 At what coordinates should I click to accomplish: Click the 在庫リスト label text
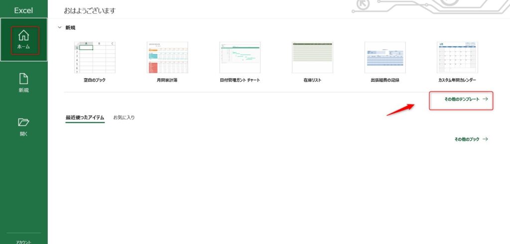[x=312, y=80]
